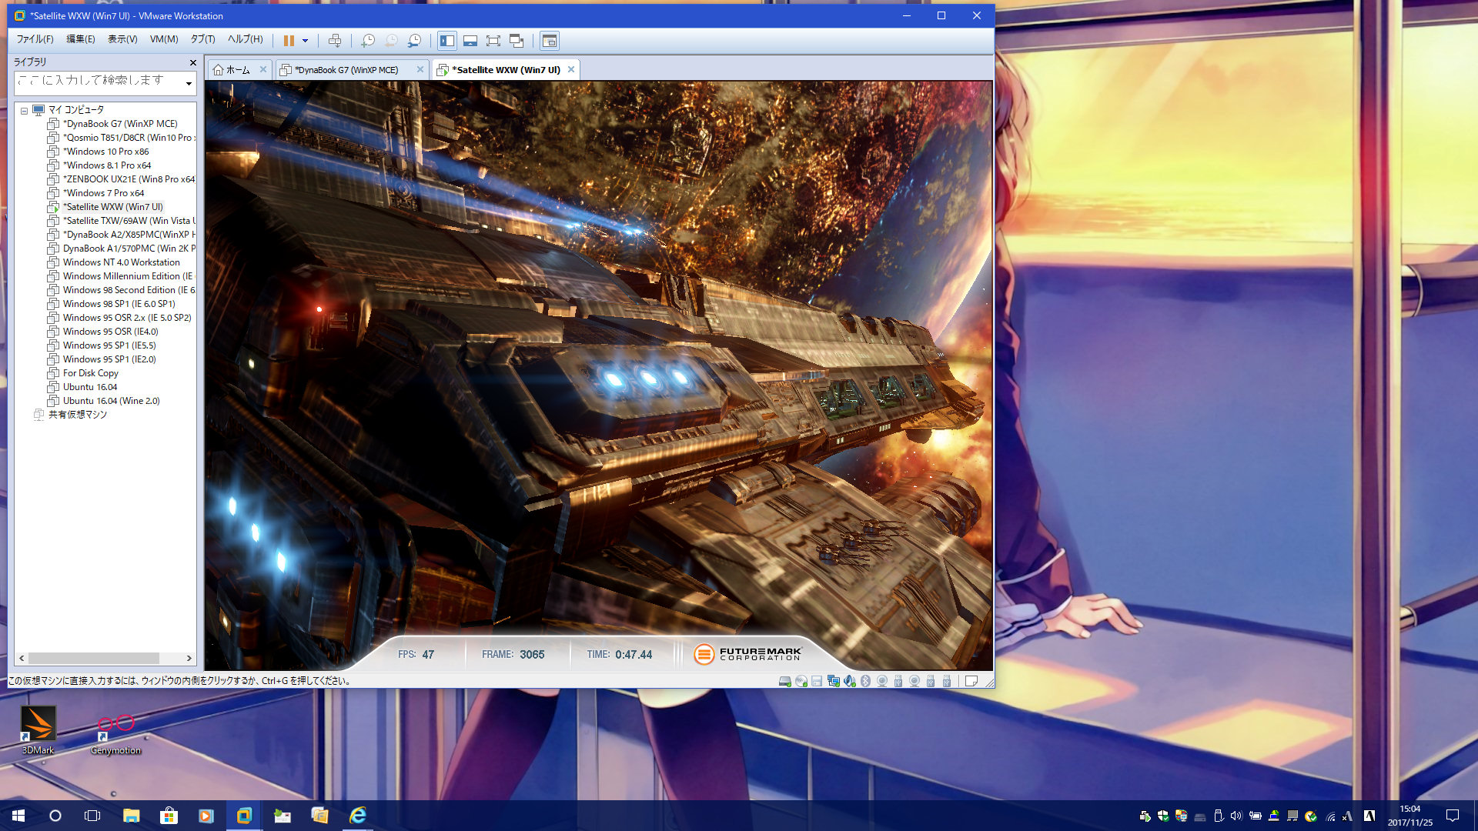Select 共有仮想マシン in the library tree
The height and width of the screenshot is (831, 1478).
point(77,415)
